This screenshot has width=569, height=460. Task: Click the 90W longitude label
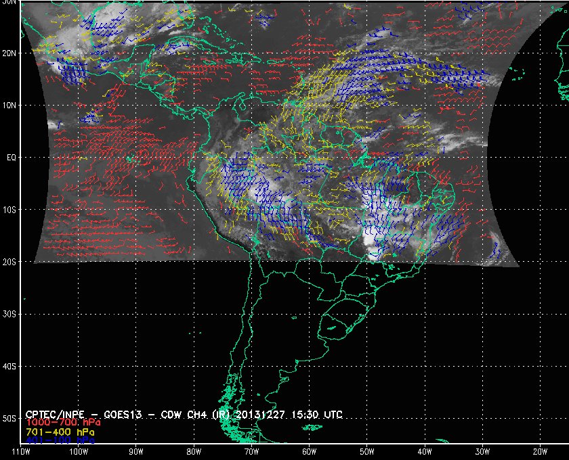(x=136, y=452)
